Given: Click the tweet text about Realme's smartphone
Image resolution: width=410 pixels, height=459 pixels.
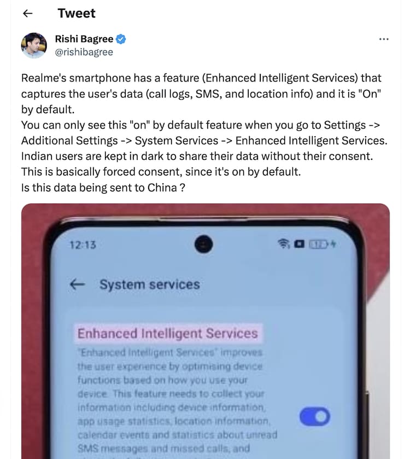Looking at the screenshot, I should point(204,132).
